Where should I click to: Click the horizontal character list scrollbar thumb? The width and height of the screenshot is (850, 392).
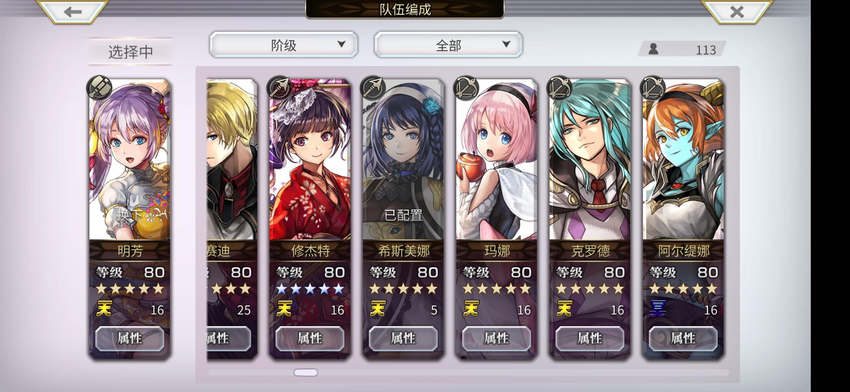pyautogui.click(x=305, y=372)
